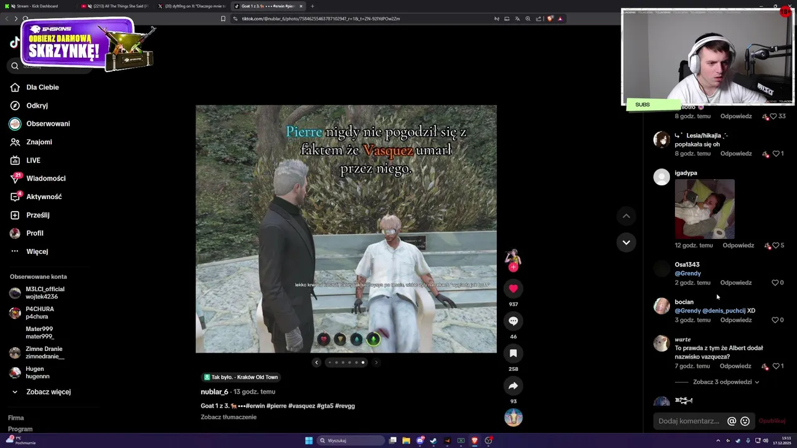This screenshot has width=797, height=448.
Task: Open Brave shields icon in address bar
Action: pyautogui.click(x=550, y=19)
